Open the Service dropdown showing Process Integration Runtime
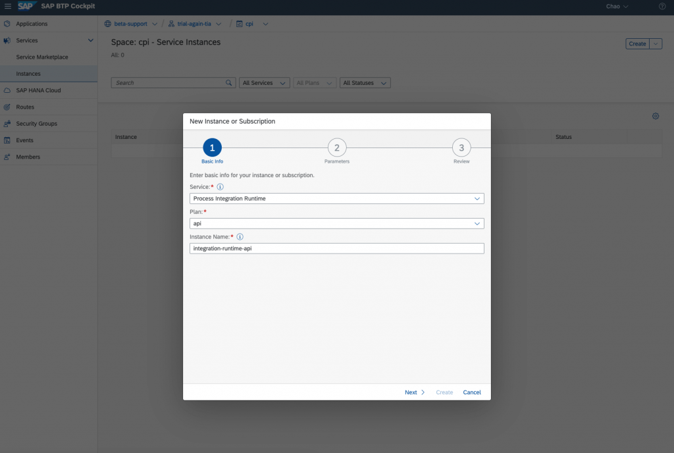The width and height of the screenshot is (674, 453). point(336,199)
